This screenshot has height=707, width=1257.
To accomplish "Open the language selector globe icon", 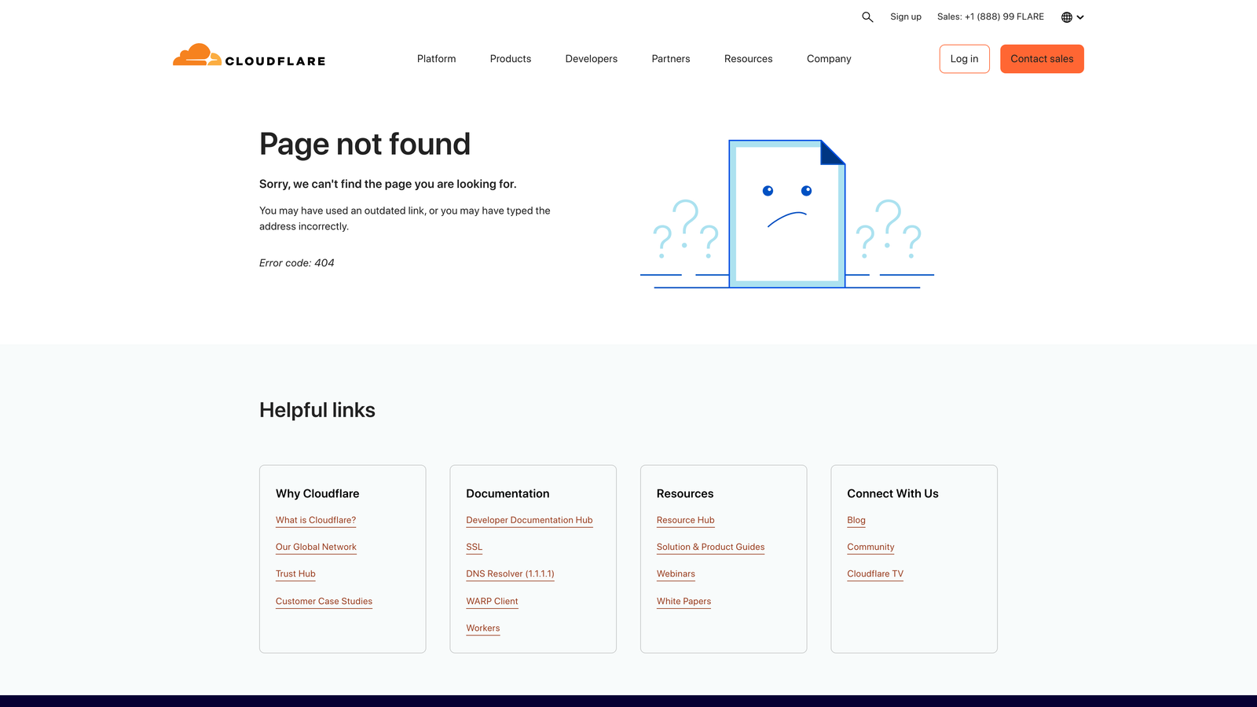I will click(x=1065, y=16).
